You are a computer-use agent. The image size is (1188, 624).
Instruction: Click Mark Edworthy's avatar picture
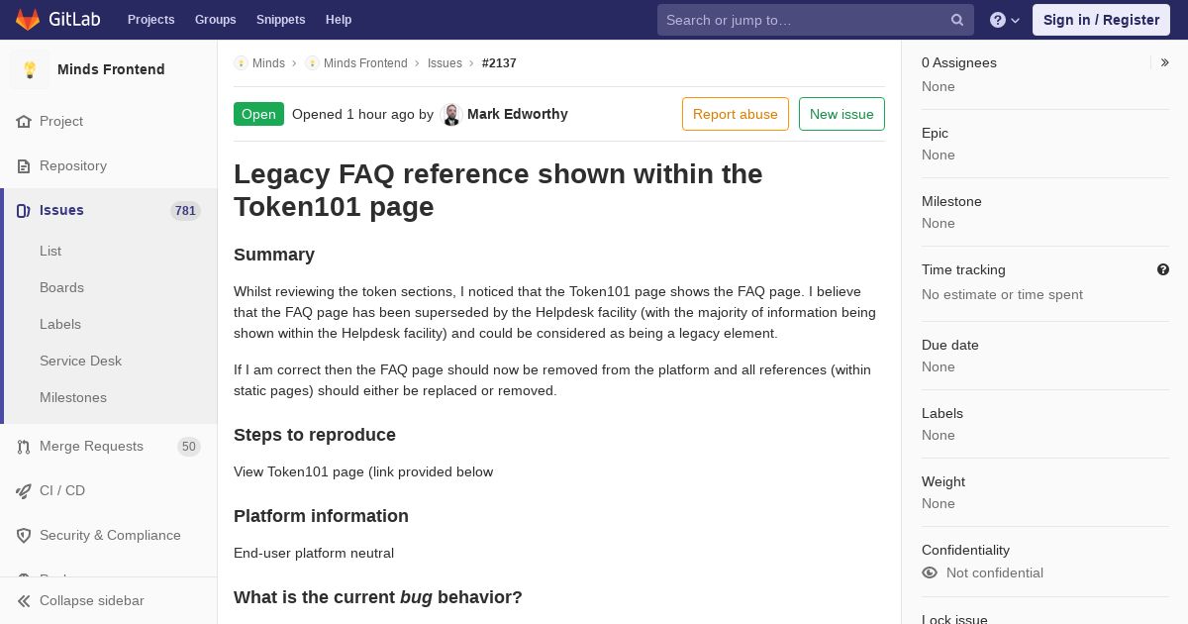(x=451, y=114)
